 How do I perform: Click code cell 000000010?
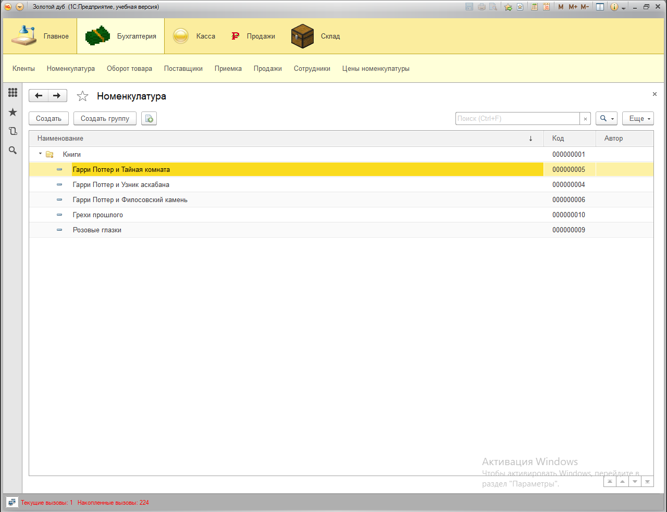click(x=569, y=215)
